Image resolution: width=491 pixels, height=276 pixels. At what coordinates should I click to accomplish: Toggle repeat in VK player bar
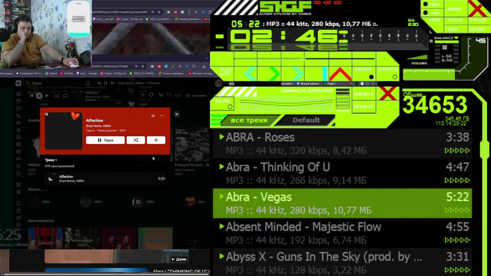point(66,96)
